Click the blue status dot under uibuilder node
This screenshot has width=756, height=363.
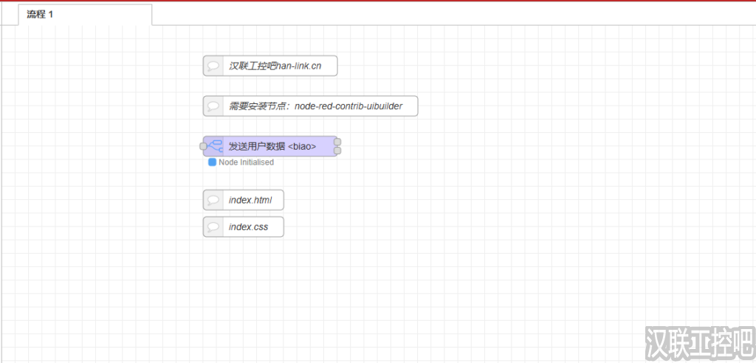pyautogui.click(x=212, y=162)
